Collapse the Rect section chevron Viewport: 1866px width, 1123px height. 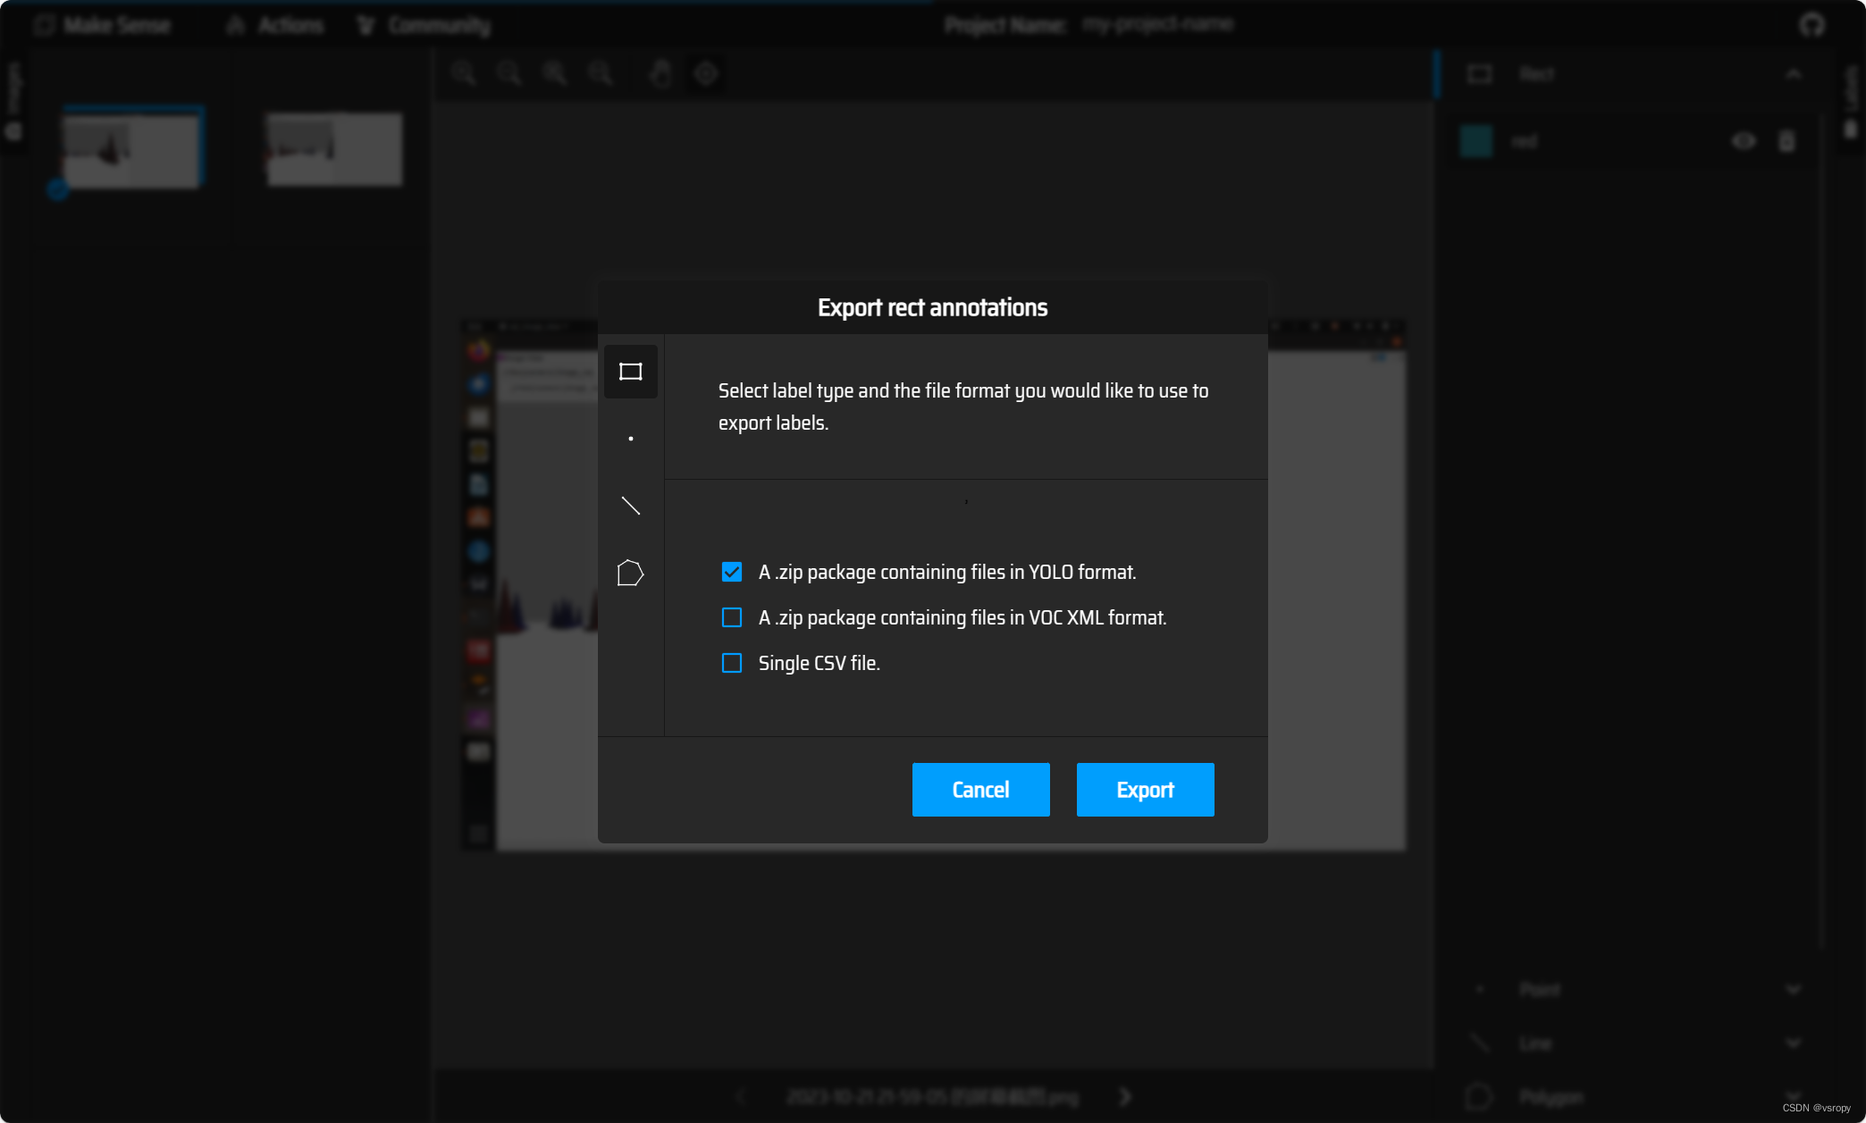1794,74
